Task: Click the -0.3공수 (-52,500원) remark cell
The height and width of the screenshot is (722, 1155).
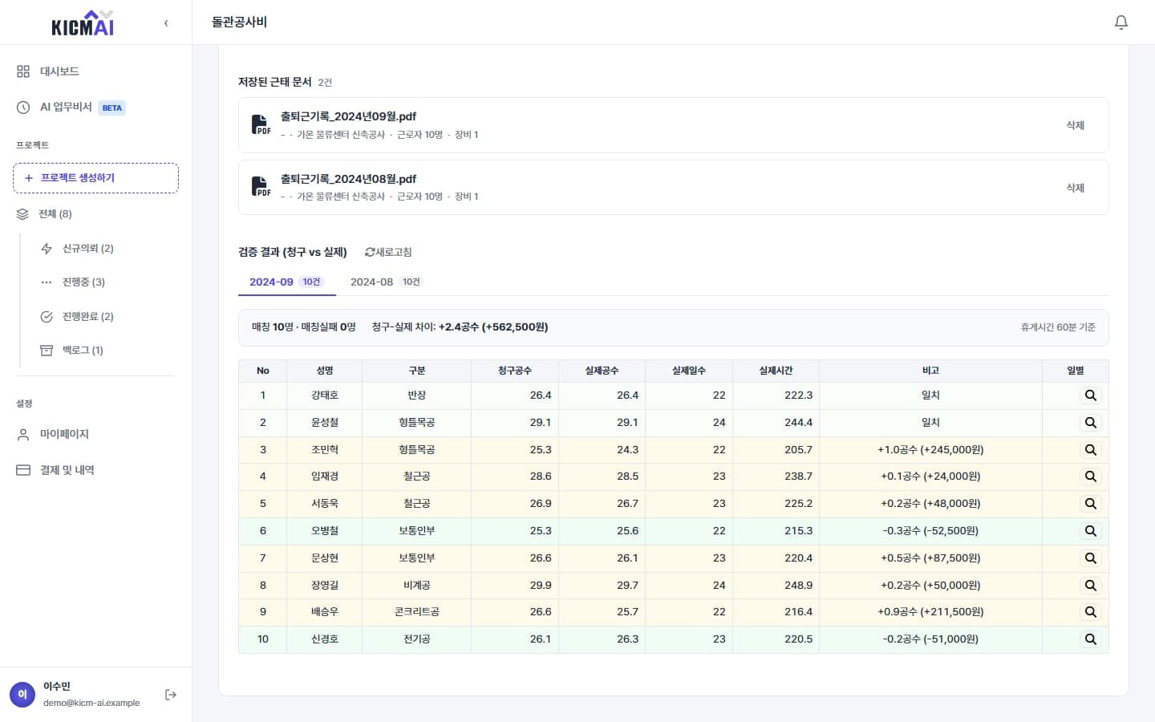Action: (930, 531)
